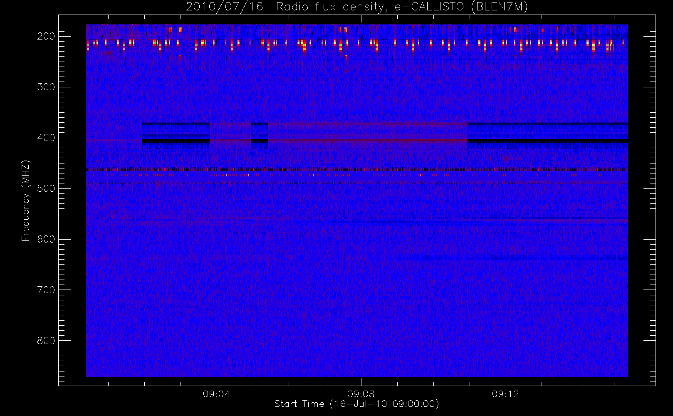
Task: Click the 800 frequency tick label
Action: tap(46, 341)
